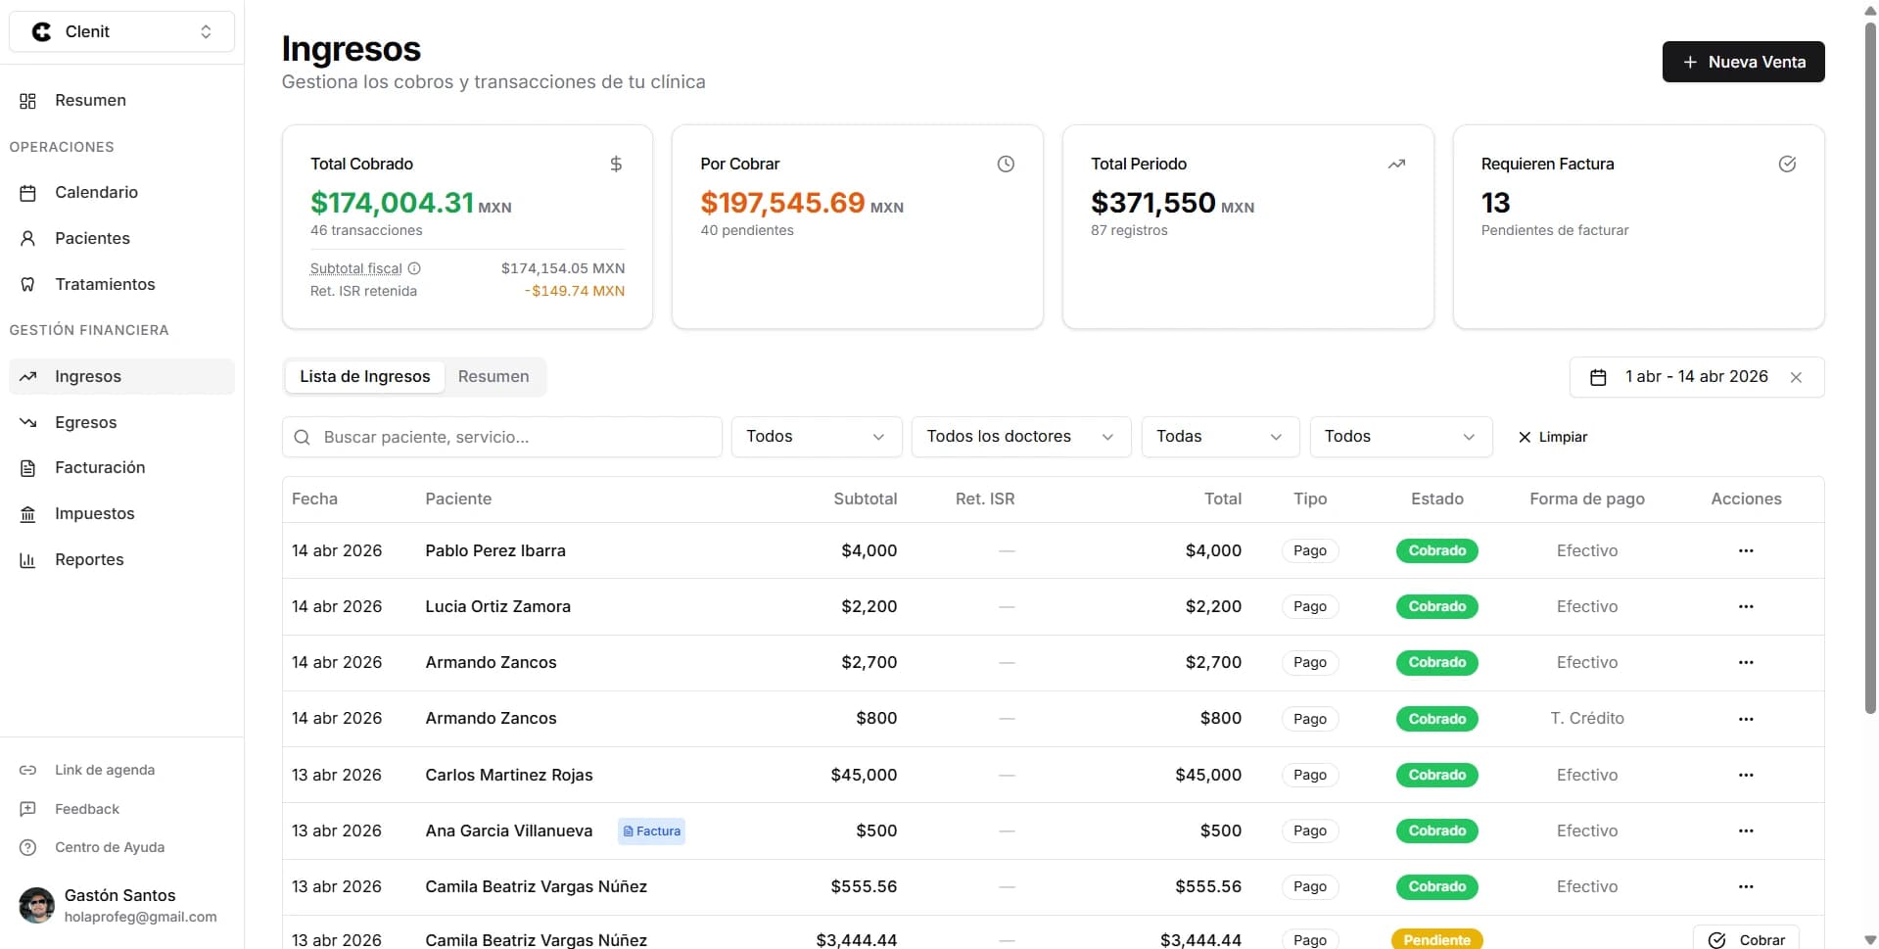Click the Limpiar filters button
Image resolution: width=1879 pixels, height=949 pixels.
click(x=1553, y=437)
